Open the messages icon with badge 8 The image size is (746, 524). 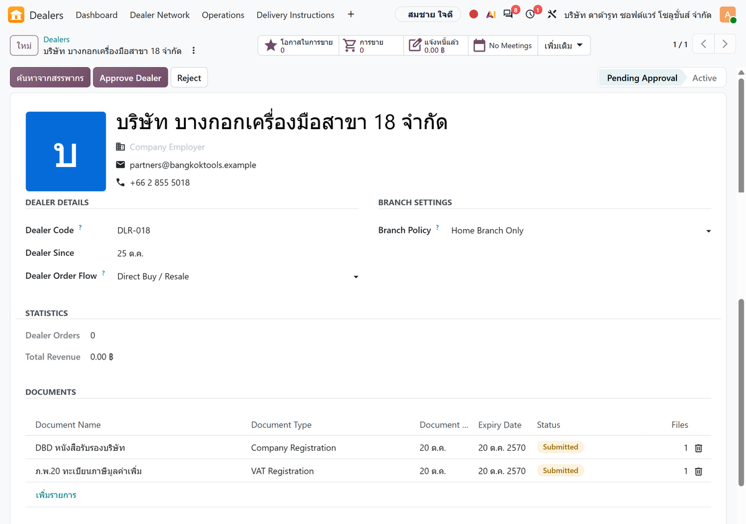click(509, 14)
